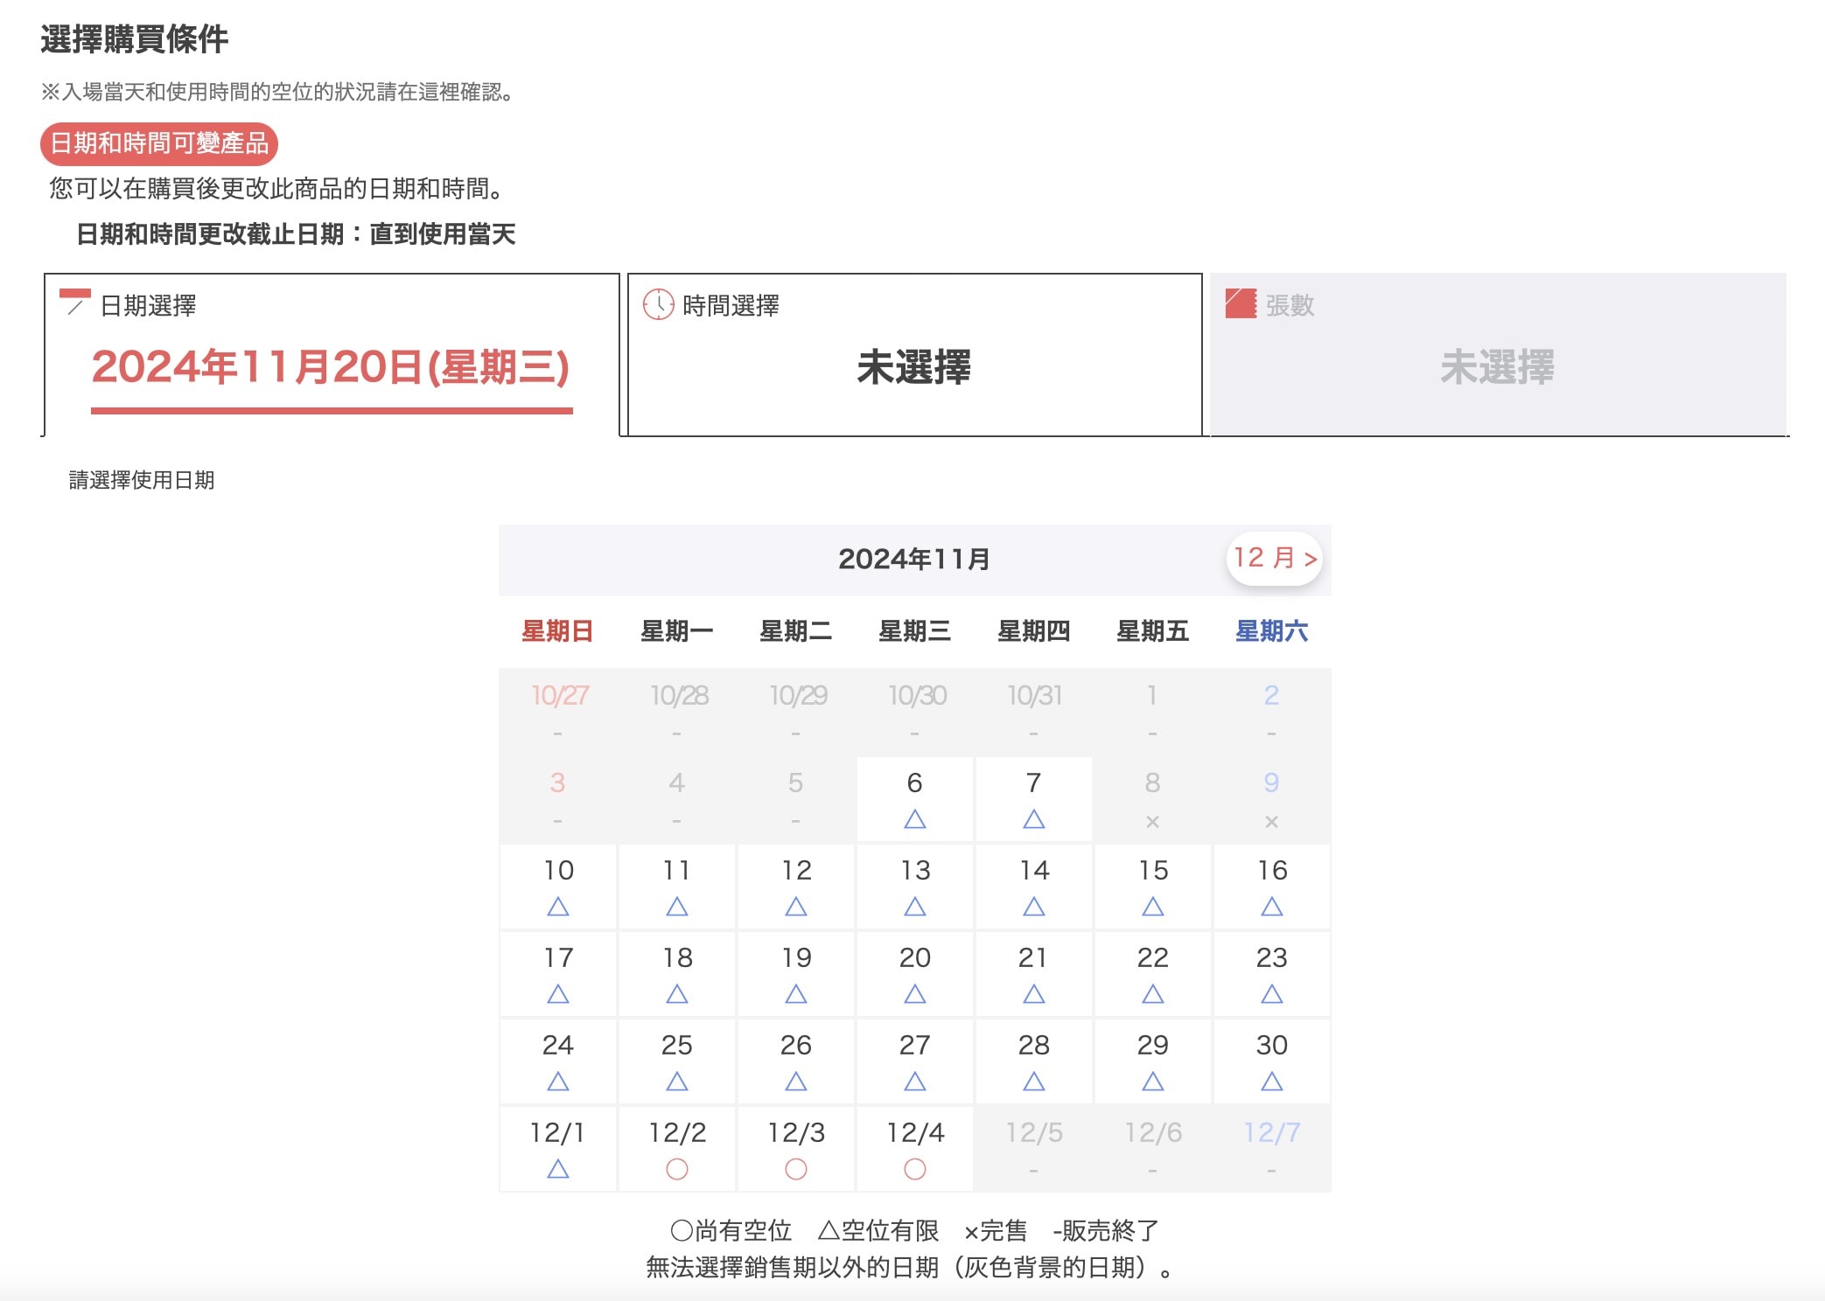Image resolution: width=1825 pixels, height=1301 pixels.
Task: Pick Saturday November 16 date cell
Action: 1271,885
